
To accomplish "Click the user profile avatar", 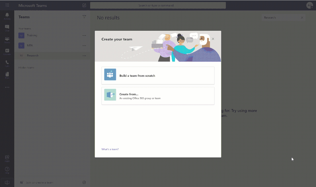I will tap(310, 5).
